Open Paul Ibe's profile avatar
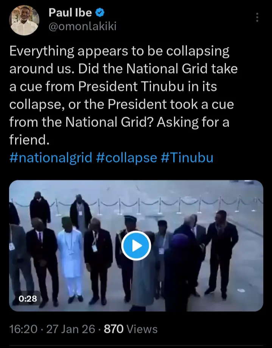 [24, 20]
